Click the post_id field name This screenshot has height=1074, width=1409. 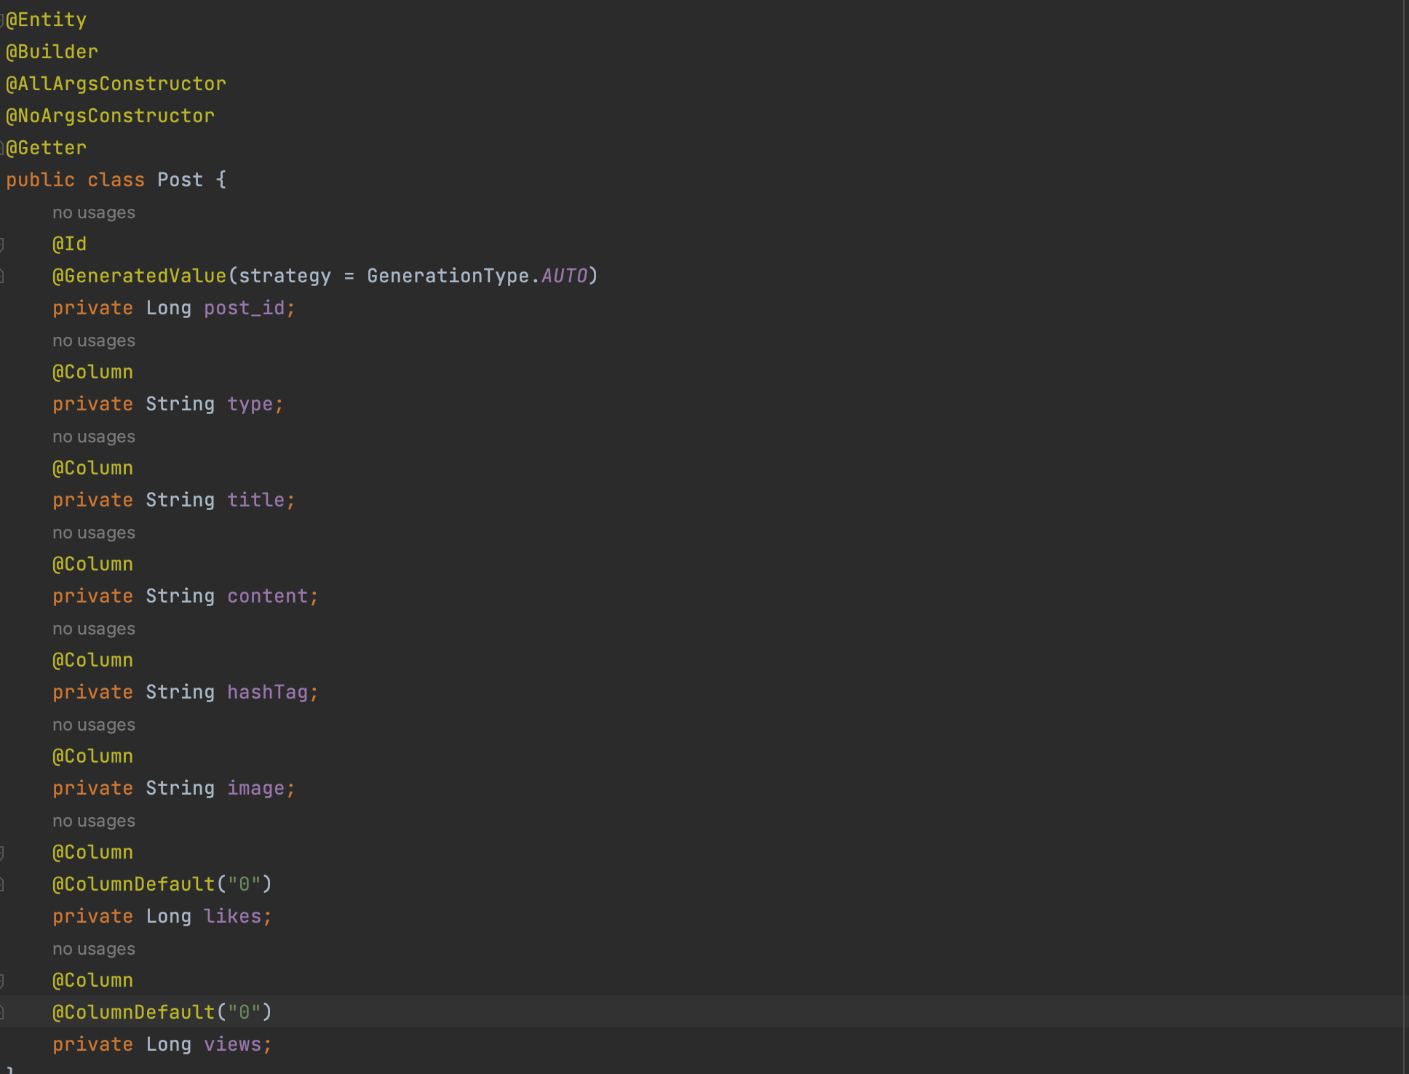(245, 308)
